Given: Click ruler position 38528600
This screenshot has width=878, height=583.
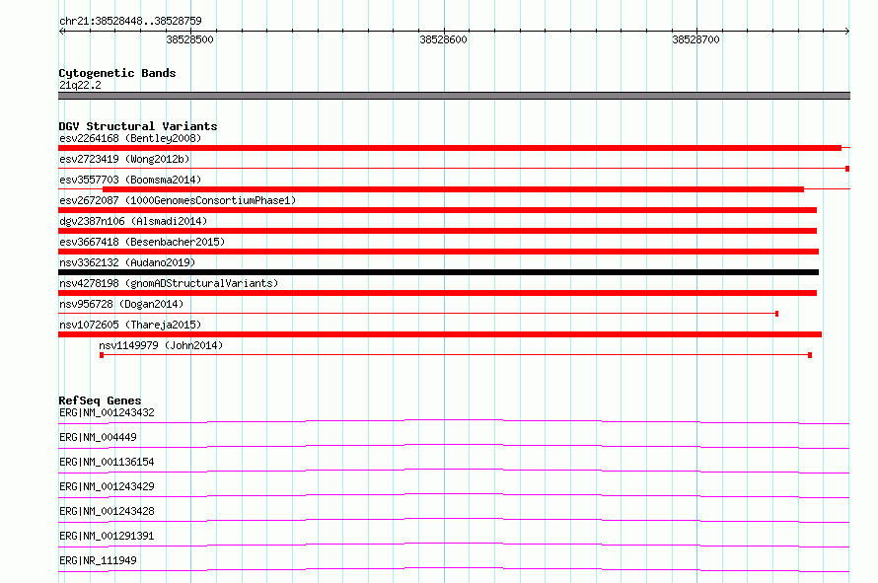Looking at the screenshot, I should (443, 39).
